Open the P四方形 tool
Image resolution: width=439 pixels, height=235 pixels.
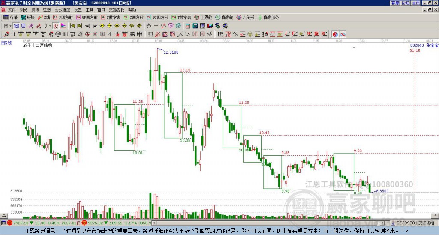63,17
